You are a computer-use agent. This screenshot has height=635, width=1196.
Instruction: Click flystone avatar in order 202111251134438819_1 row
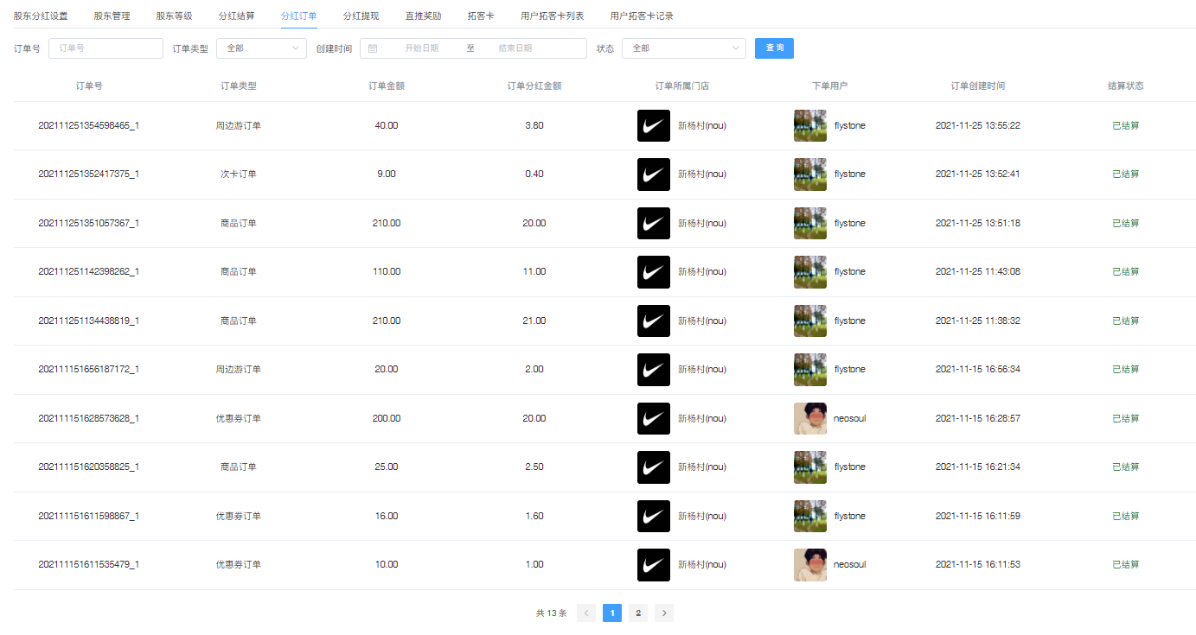point(810,321)
